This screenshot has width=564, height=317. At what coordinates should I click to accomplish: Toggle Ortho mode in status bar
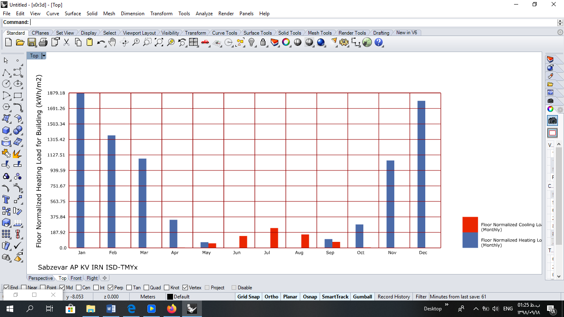tap(271, 296)
